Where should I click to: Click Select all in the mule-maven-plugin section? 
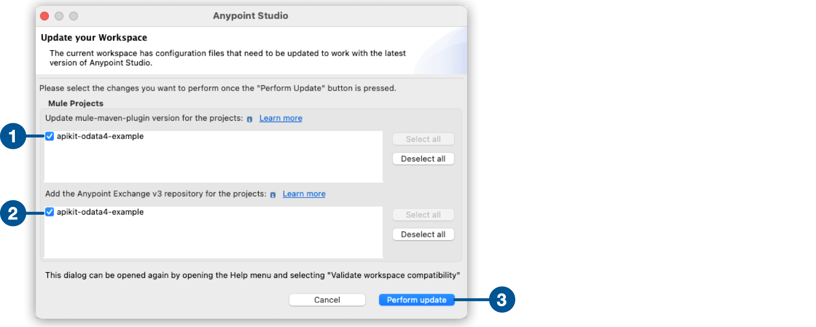point(422,139)
